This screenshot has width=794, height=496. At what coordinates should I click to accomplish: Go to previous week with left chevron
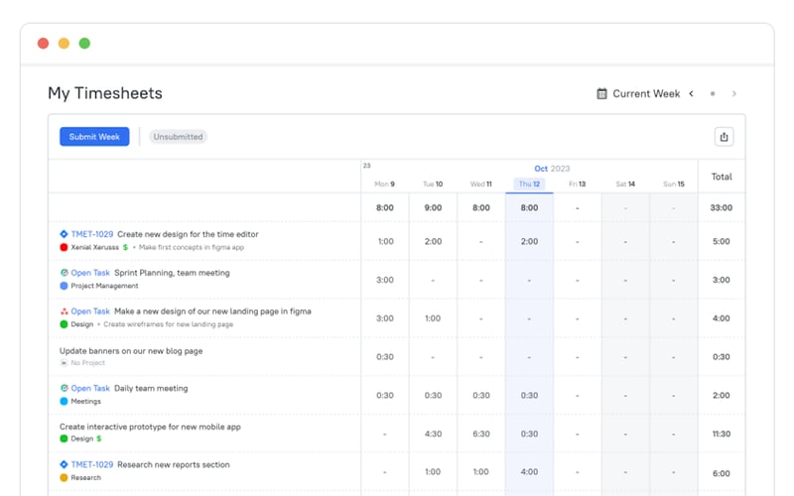691,93
